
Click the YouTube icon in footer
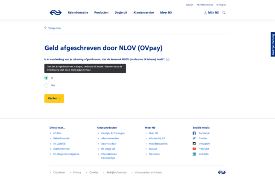click(194, 149)
